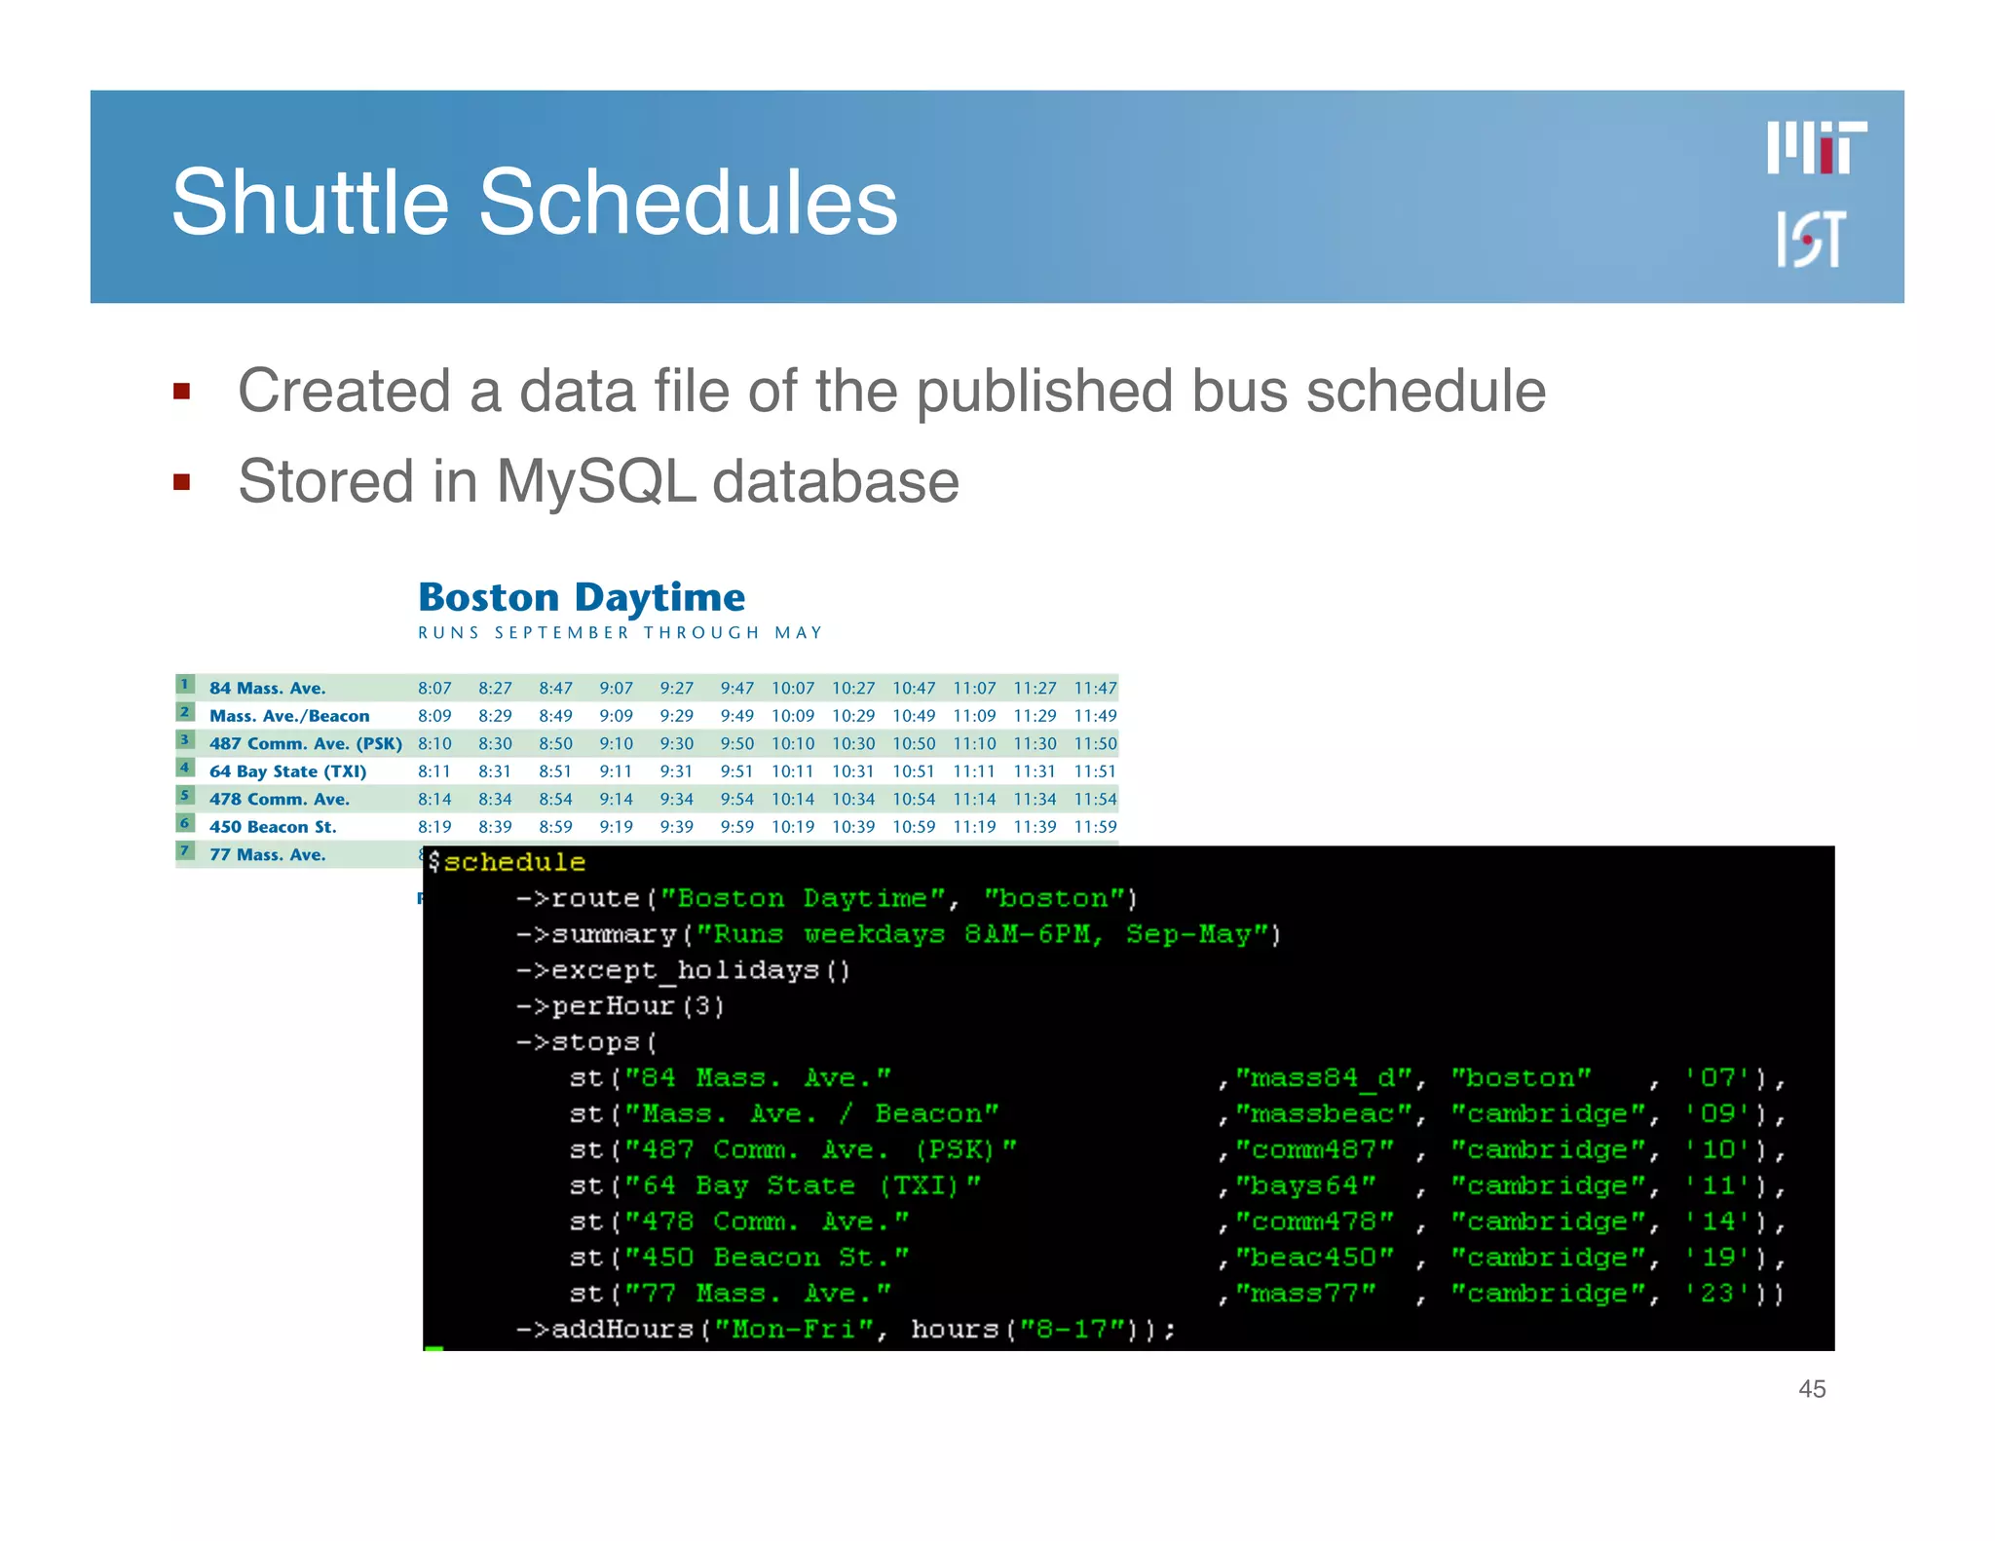Viewport: 1995px width, 1541px height.
Task: Click the 10:10 time for 487 Comm. Ave.
Action: [793, 744]
